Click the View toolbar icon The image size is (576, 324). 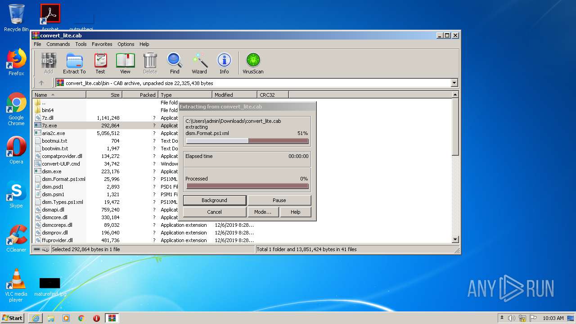pos(125,63)
